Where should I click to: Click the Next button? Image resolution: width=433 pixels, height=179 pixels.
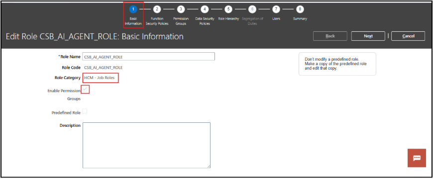[x=368, y=36]
